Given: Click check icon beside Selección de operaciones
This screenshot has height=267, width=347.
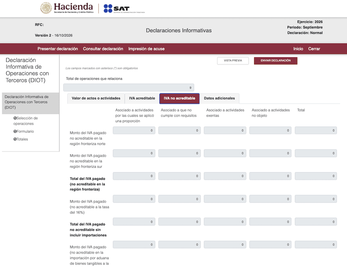Looking at the screenshot, I should pos(15,118).
